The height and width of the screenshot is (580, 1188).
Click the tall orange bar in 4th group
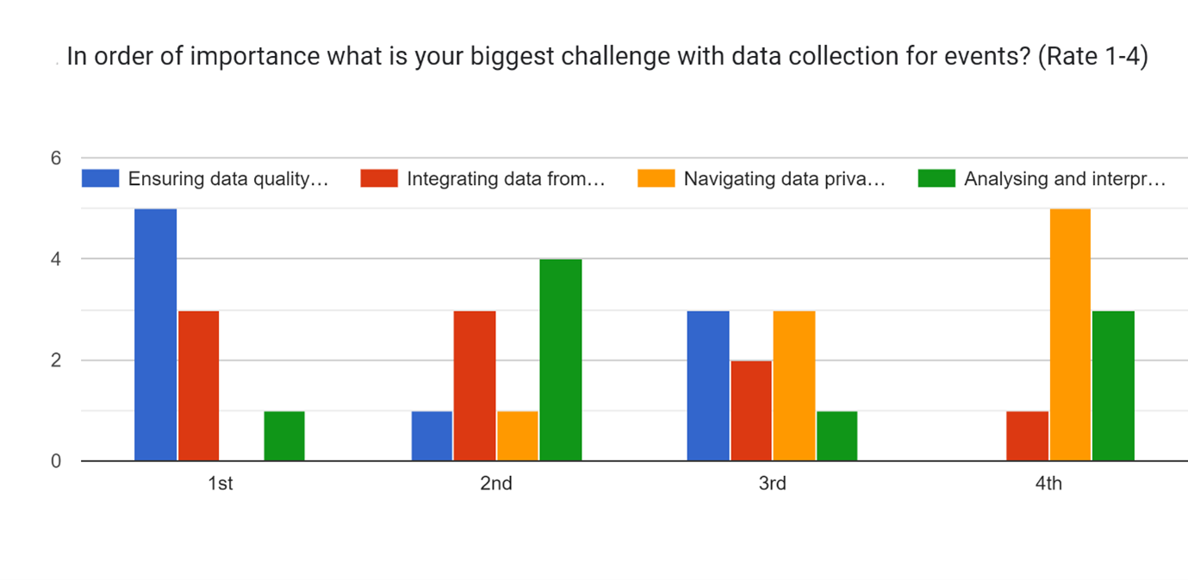point(1070,335)
